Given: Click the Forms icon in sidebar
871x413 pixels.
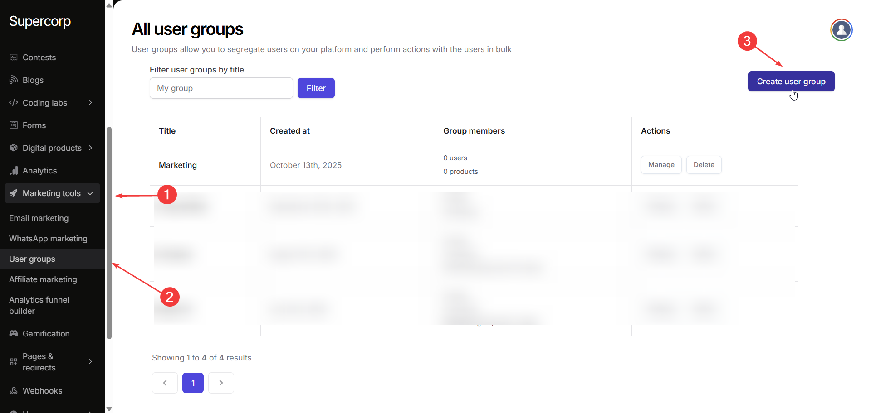Looking at the screenshot, I should (x=14, y=125).
